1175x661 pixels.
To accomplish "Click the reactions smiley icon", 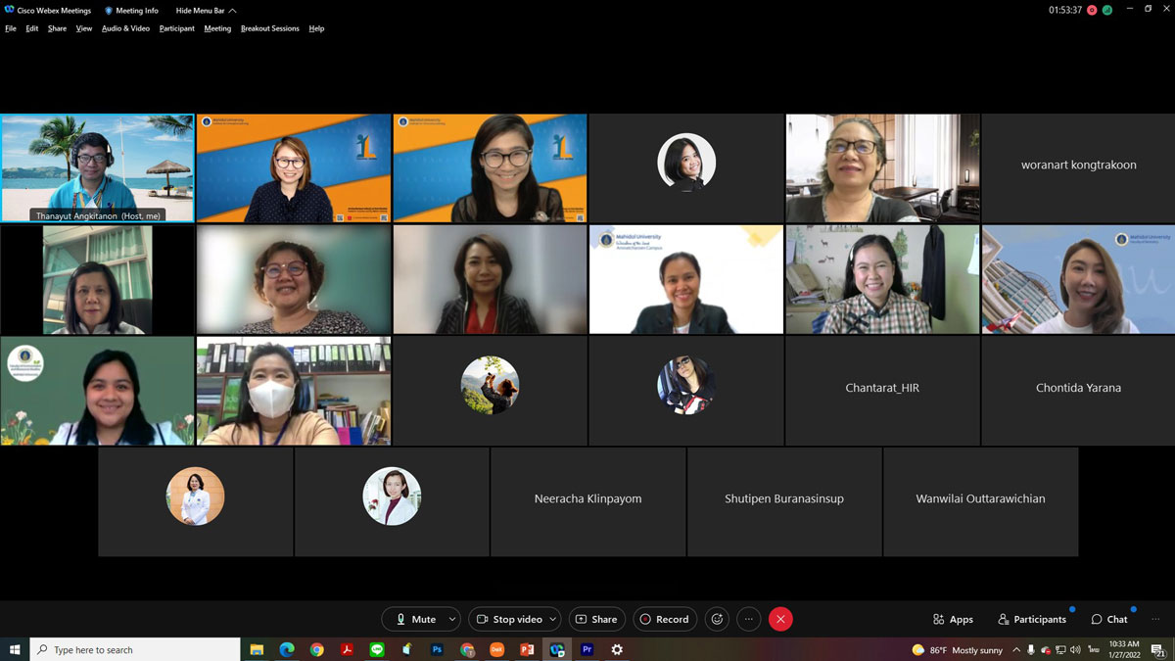I will tap(717, 619).
